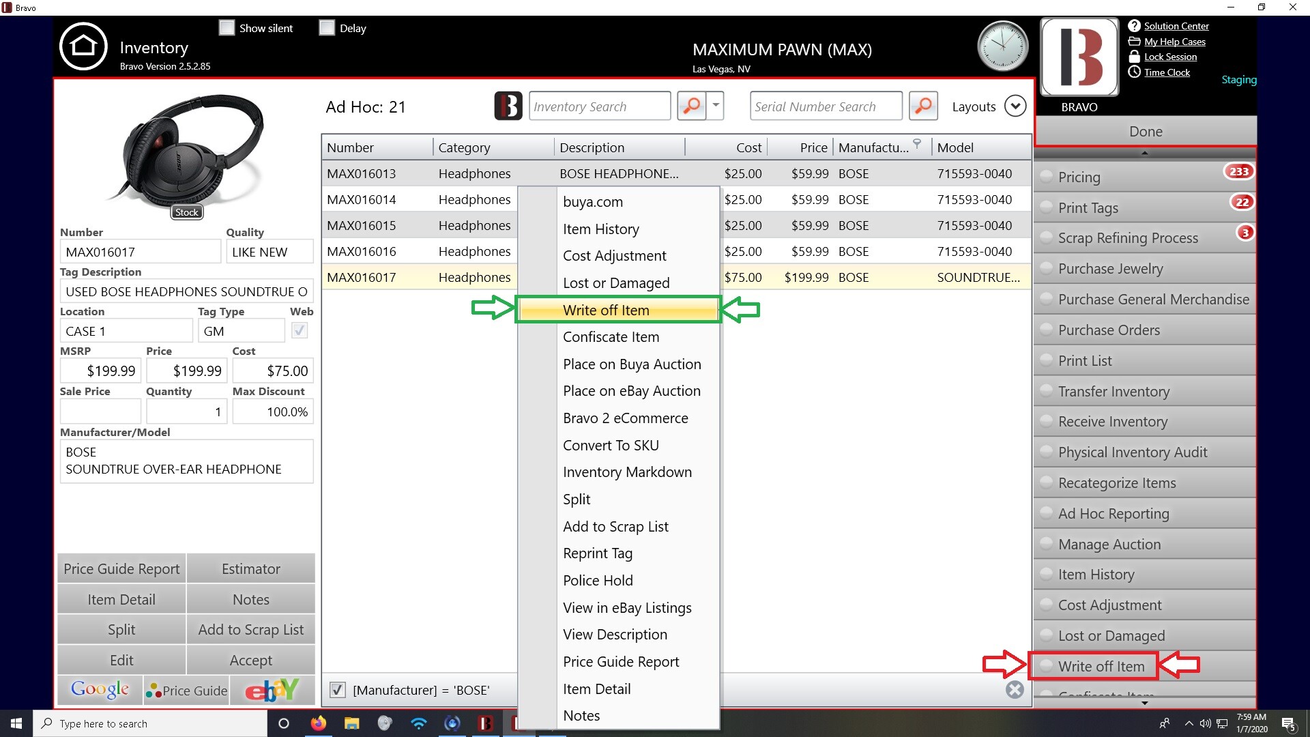Select Print Tags radio option
This screenshot has height=737, width=1310.
point(1046,207)
